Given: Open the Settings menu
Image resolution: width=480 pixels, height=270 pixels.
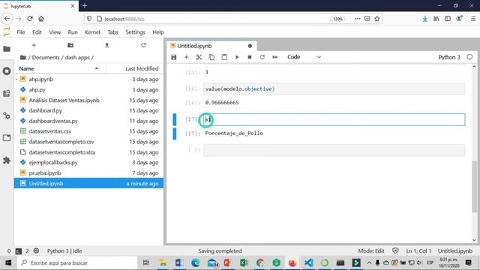Looking at the screenshot, I should 135,32.
